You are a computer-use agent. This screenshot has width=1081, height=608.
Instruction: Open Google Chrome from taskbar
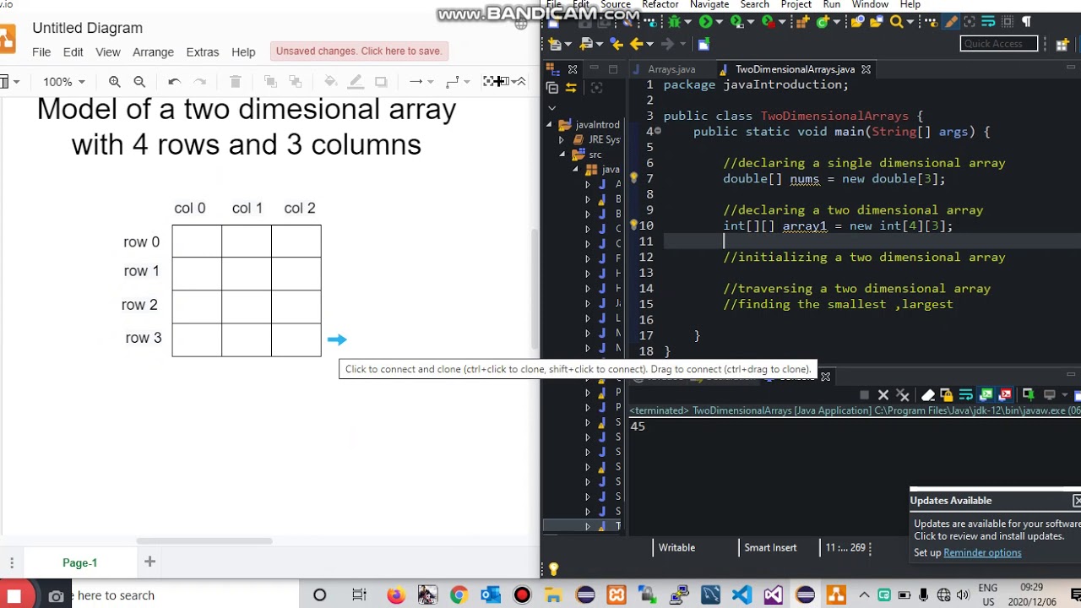pos(459,595)
